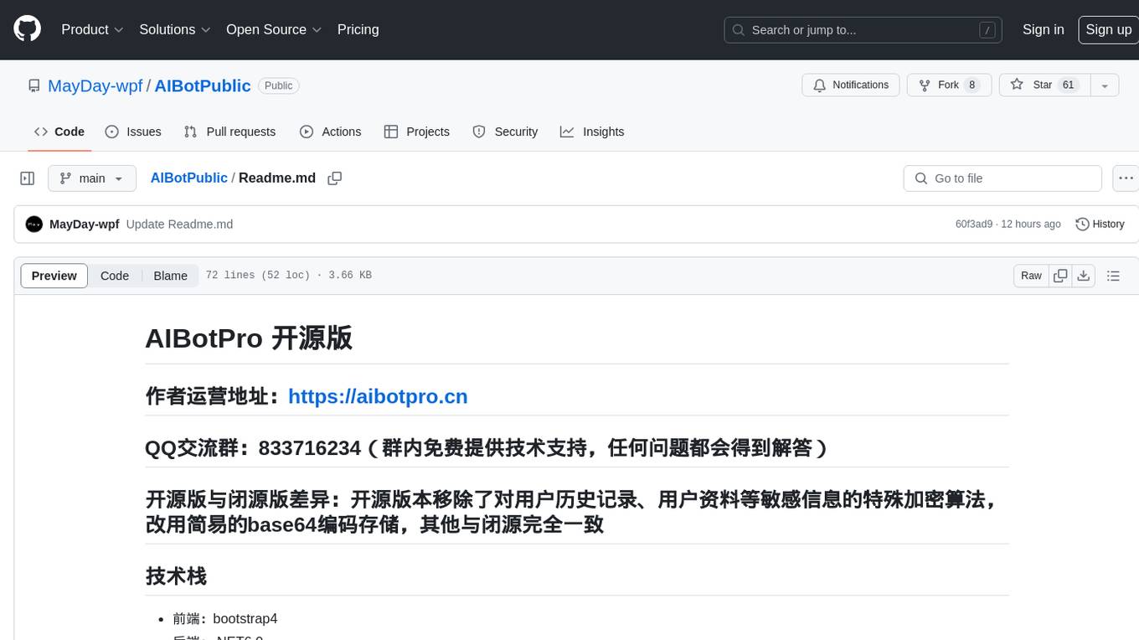Click the '12 hours ago' timestamp

pyautogui.click(x=1030, y=224)
